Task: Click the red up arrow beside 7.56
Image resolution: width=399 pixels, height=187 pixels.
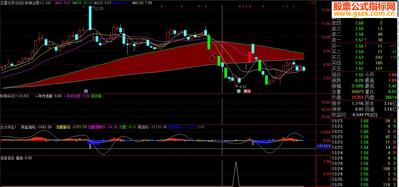Action: pyautogui.click(x=365, y=46)
